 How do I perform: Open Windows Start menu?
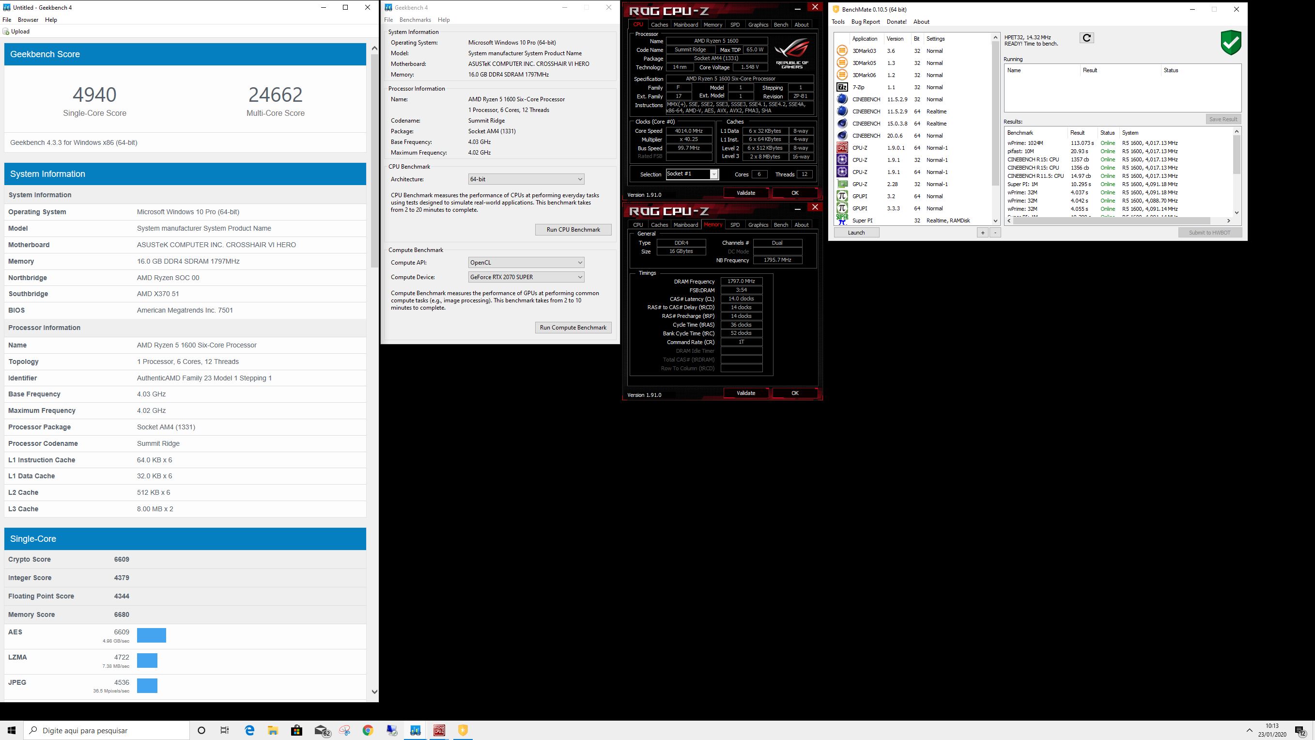(12, 730)
